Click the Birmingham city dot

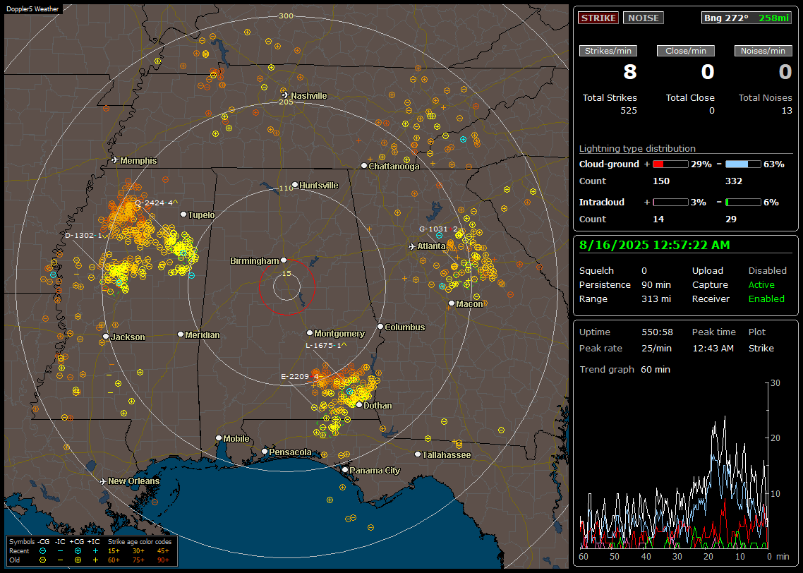click(284, 260)
